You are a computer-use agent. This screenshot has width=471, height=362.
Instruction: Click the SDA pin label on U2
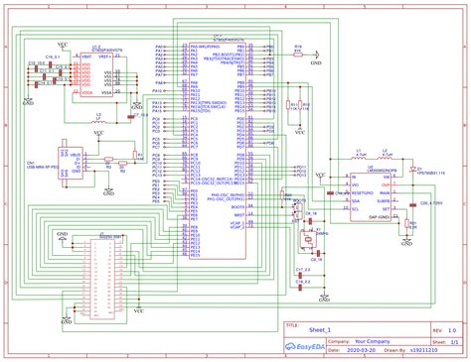pyautogui.click(x=356, y=201)
